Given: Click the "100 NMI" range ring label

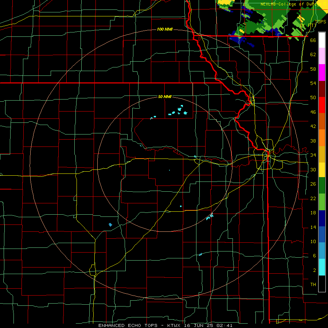Looking at the screenshot, I should (165, 29).
